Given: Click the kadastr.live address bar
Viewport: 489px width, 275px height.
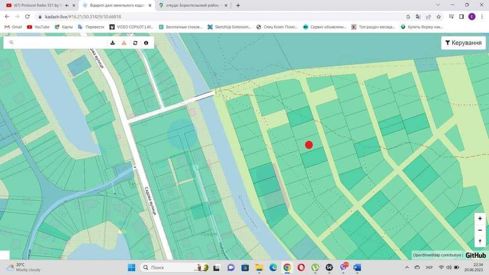Looking at the screenshot, I should tap(218, 17).
